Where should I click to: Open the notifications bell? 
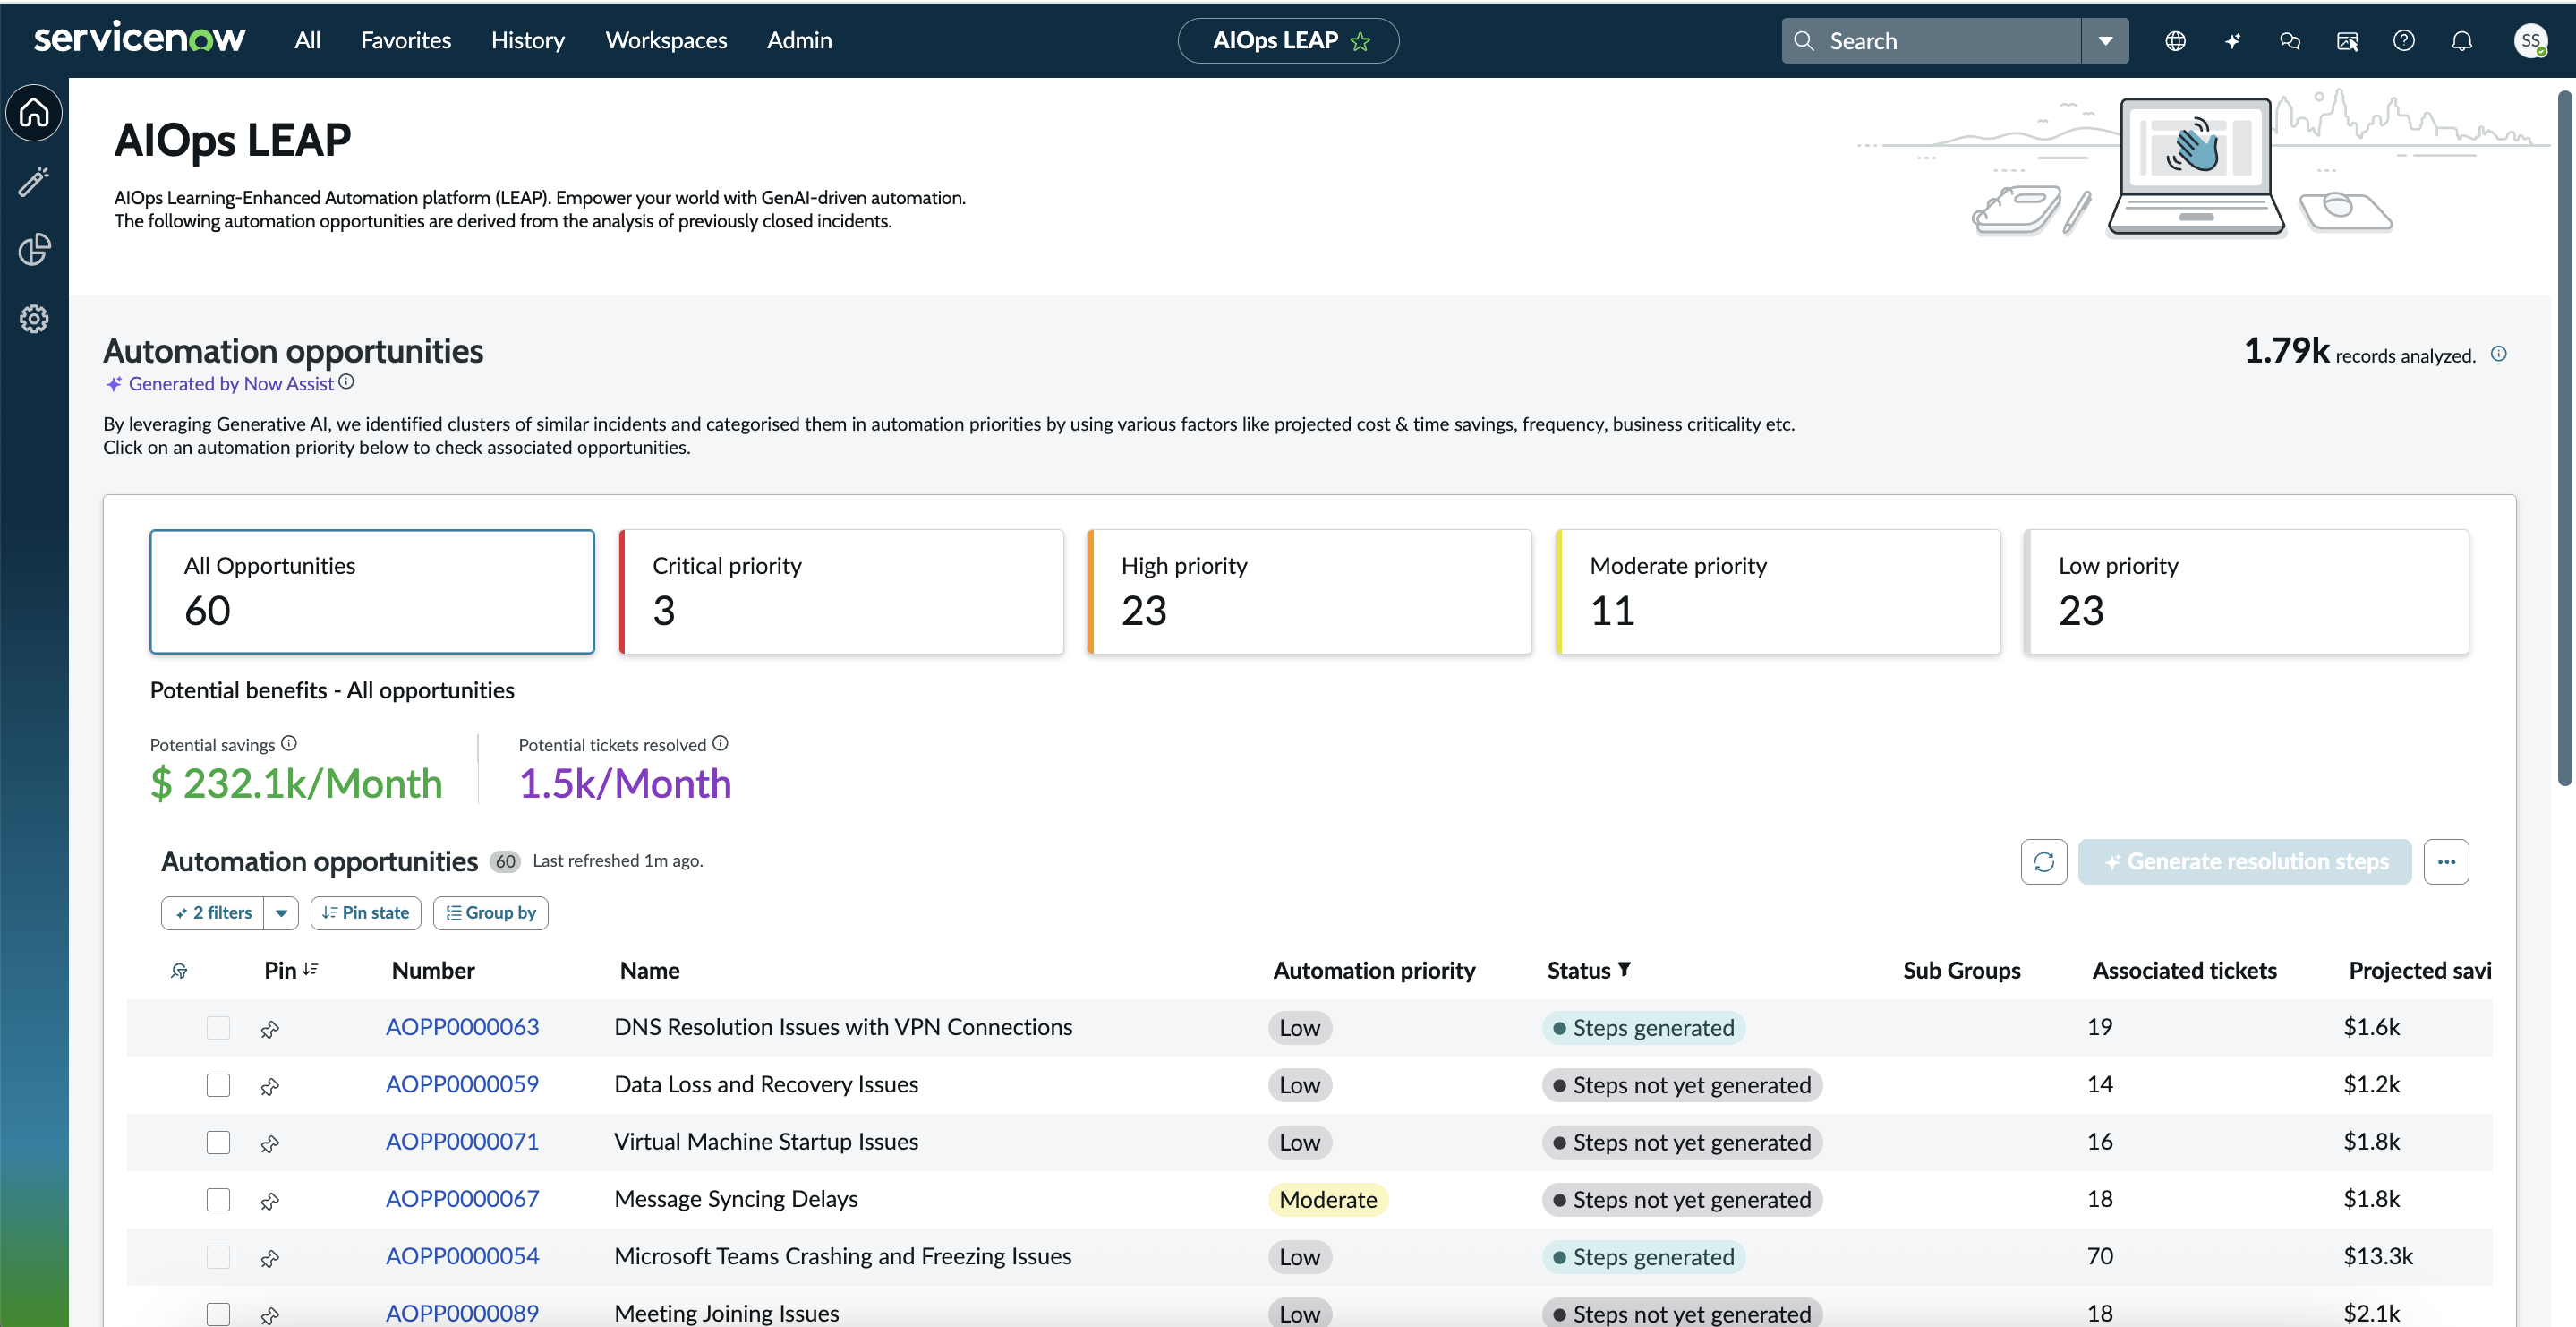pyautogui.click(x=2462, y=41)
